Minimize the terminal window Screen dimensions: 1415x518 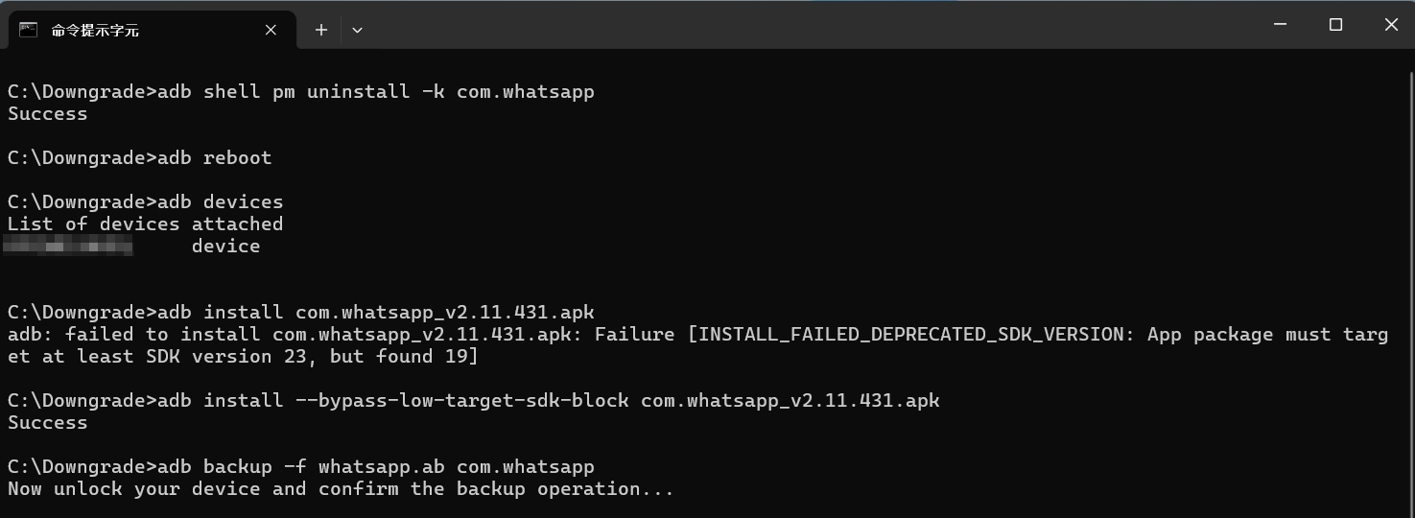pyautogui.click(x=1280, y=25)
